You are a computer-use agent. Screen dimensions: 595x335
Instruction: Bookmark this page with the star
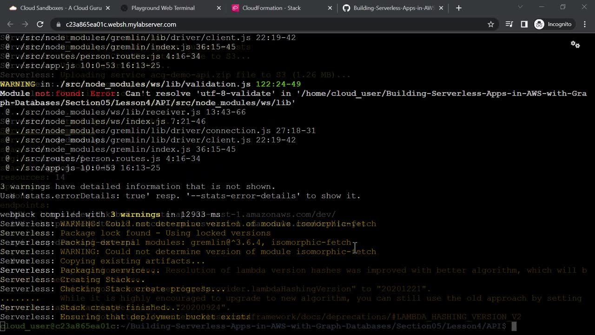[x=490, y=24]
